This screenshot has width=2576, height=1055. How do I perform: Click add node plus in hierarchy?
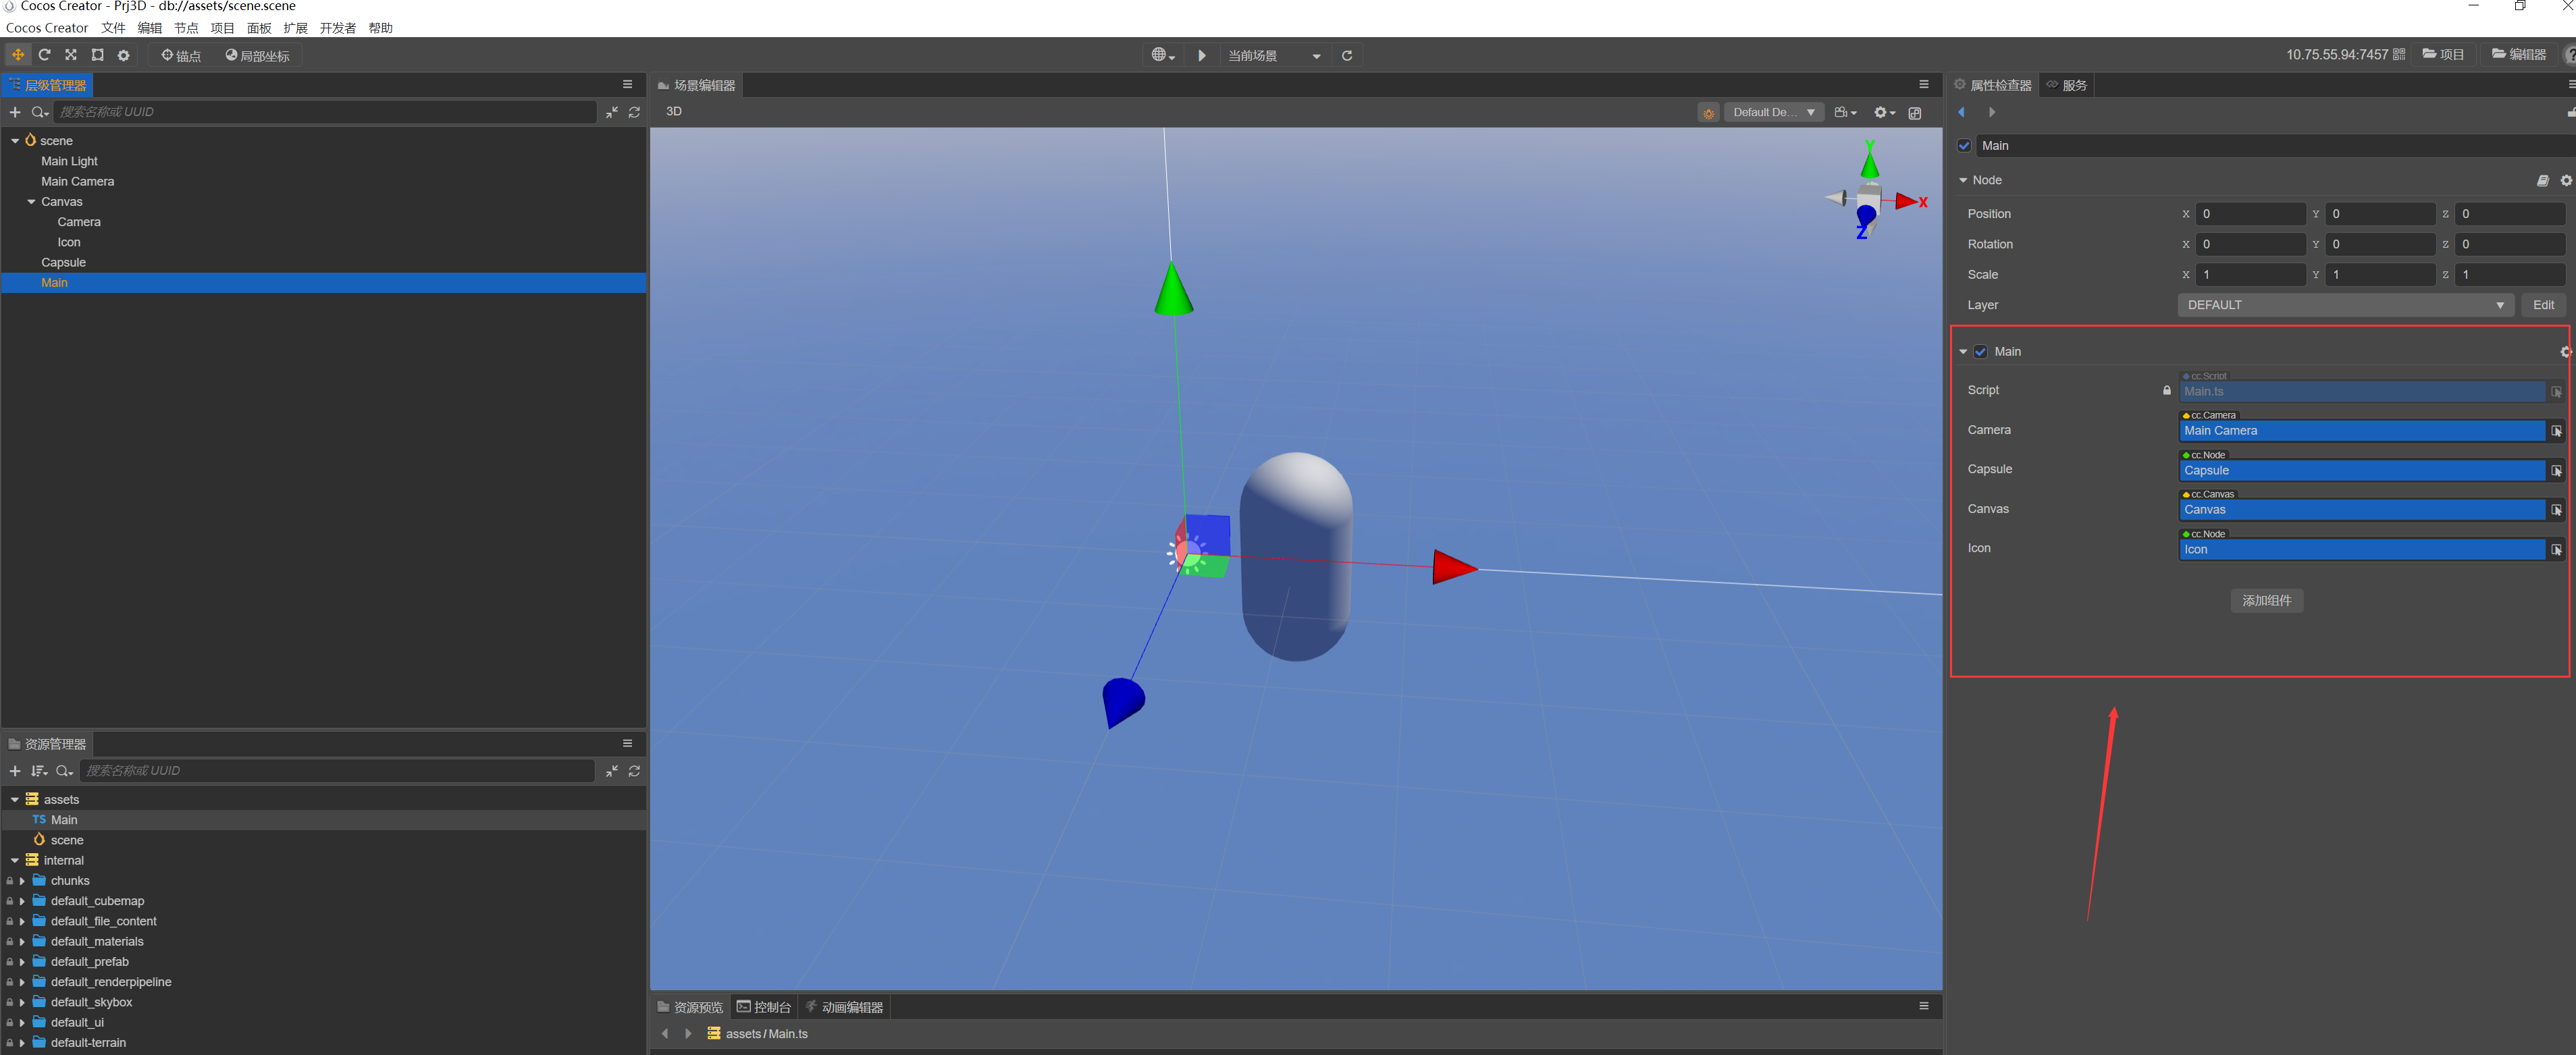pyautogui.click(x=15, y=112)
